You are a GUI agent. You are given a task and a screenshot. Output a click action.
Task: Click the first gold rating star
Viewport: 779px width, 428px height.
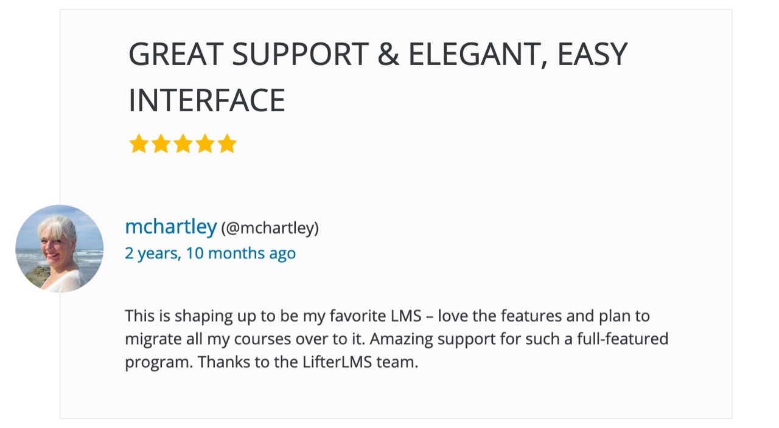click(139, 144)
